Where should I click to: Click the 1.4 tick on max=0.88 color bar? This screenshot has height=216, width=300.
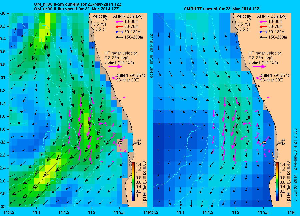click(x=138, y=164)
